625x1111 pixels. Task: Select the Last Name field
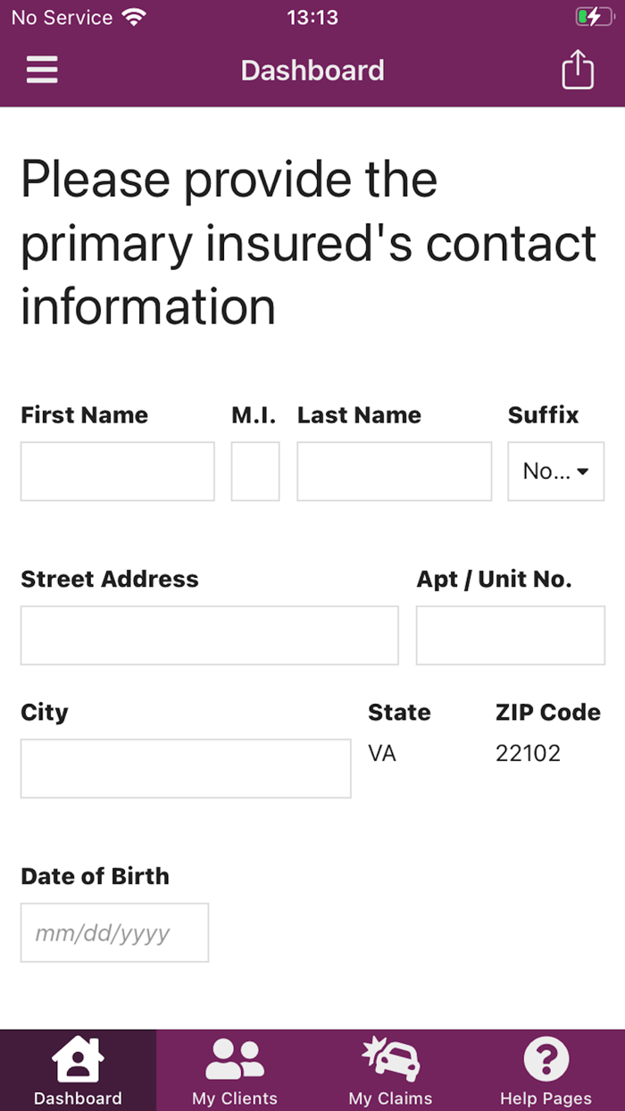pyautogui.click(x=394, y=472)
